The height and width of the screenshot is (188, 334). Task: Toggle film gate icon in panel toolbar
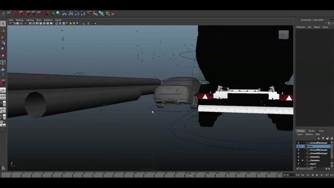tap(33, 23)
